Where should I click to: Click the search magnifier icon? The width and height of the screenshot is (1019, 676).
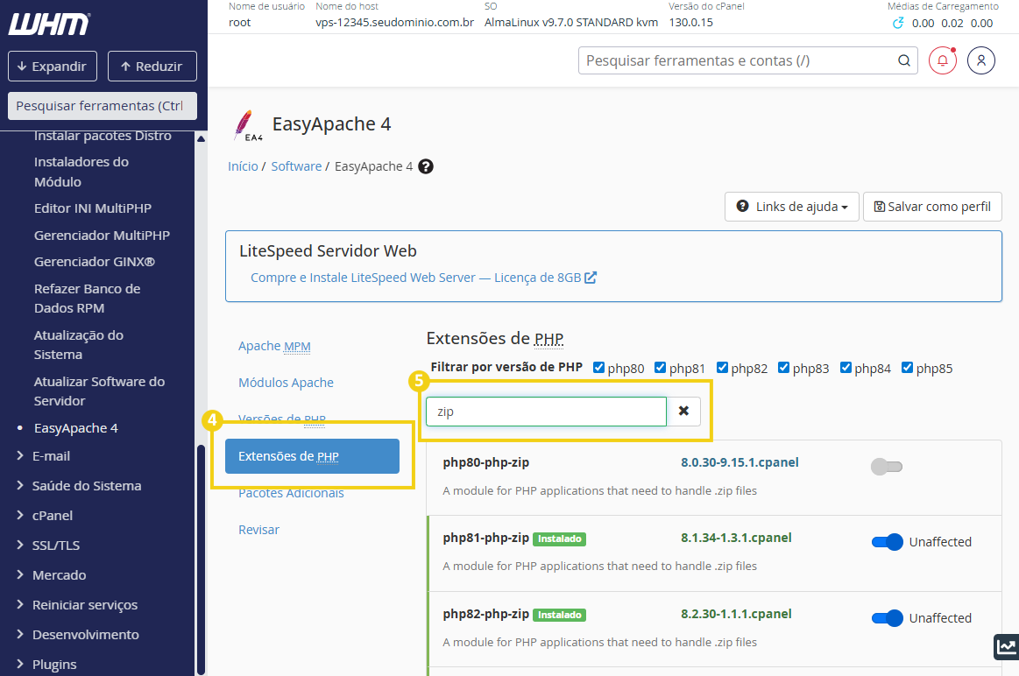pyautogui.click(x=902, y=60)
